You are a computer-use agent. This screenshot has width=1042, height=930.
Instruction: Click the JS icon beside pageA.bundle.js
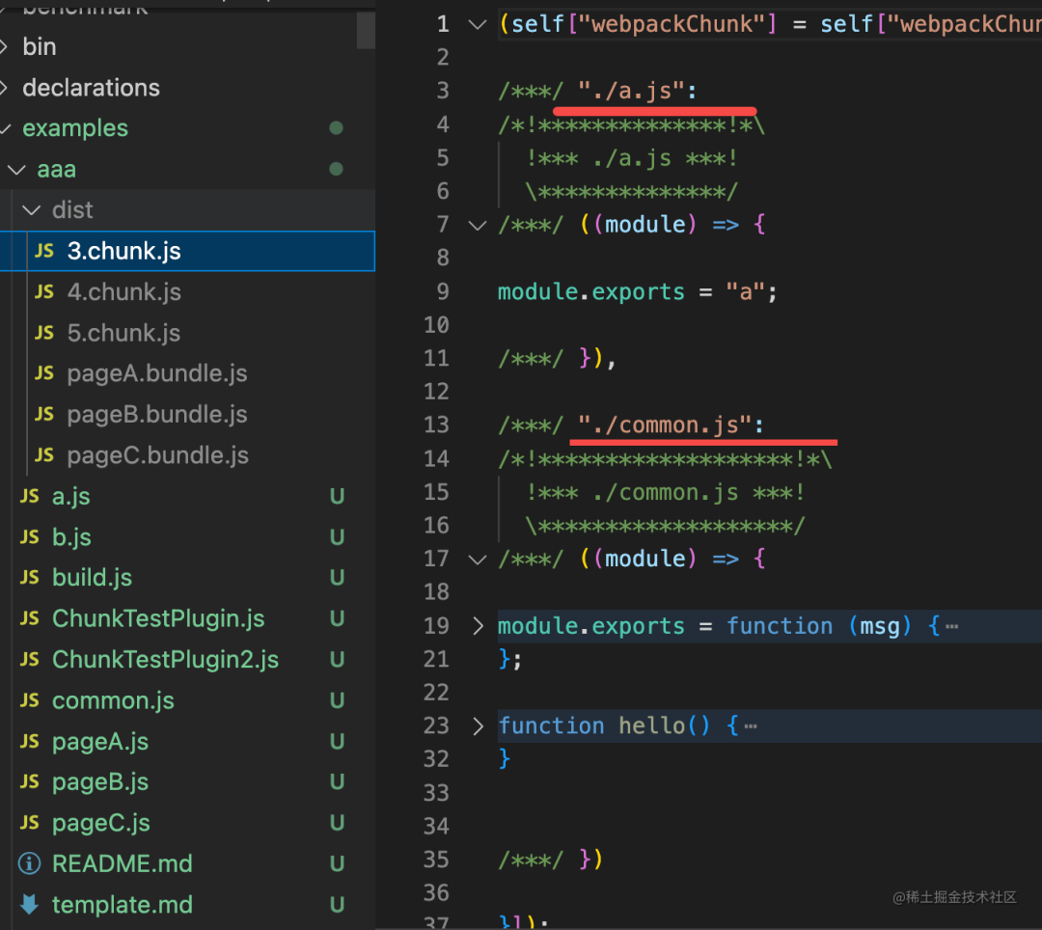[44, 374]
